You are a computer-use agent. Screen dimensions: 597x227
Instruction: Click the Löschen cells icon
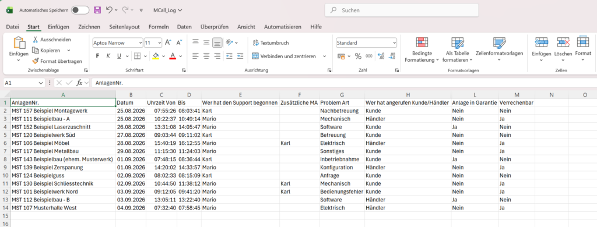pyautogui.click(x=563, y=42)
